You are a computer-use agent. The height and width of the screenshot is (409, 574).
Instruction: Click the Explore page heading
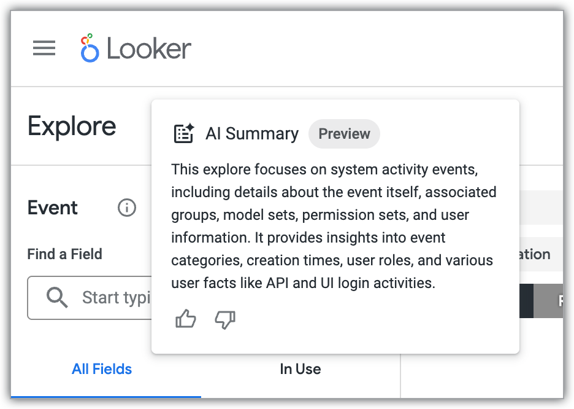72,127
